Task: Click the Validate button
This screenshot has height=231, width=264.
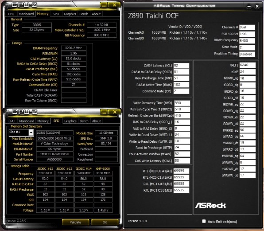Action: coord(75,222)
